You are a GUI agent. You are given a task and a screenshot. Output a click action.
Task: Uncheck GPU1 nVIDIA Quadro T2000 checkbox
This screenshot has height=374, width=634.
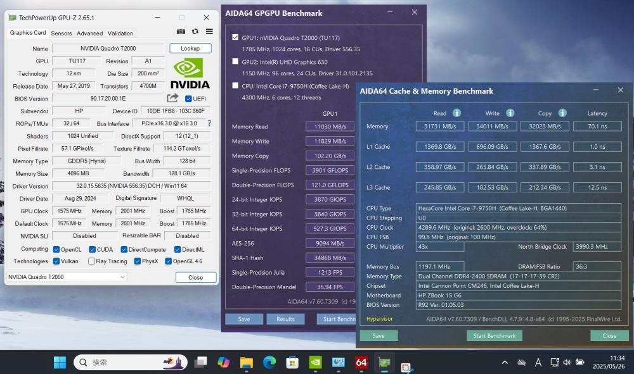coord(235,37)
